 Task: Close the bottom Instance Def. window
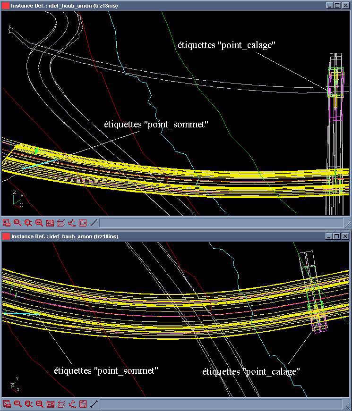coord(345,236)
